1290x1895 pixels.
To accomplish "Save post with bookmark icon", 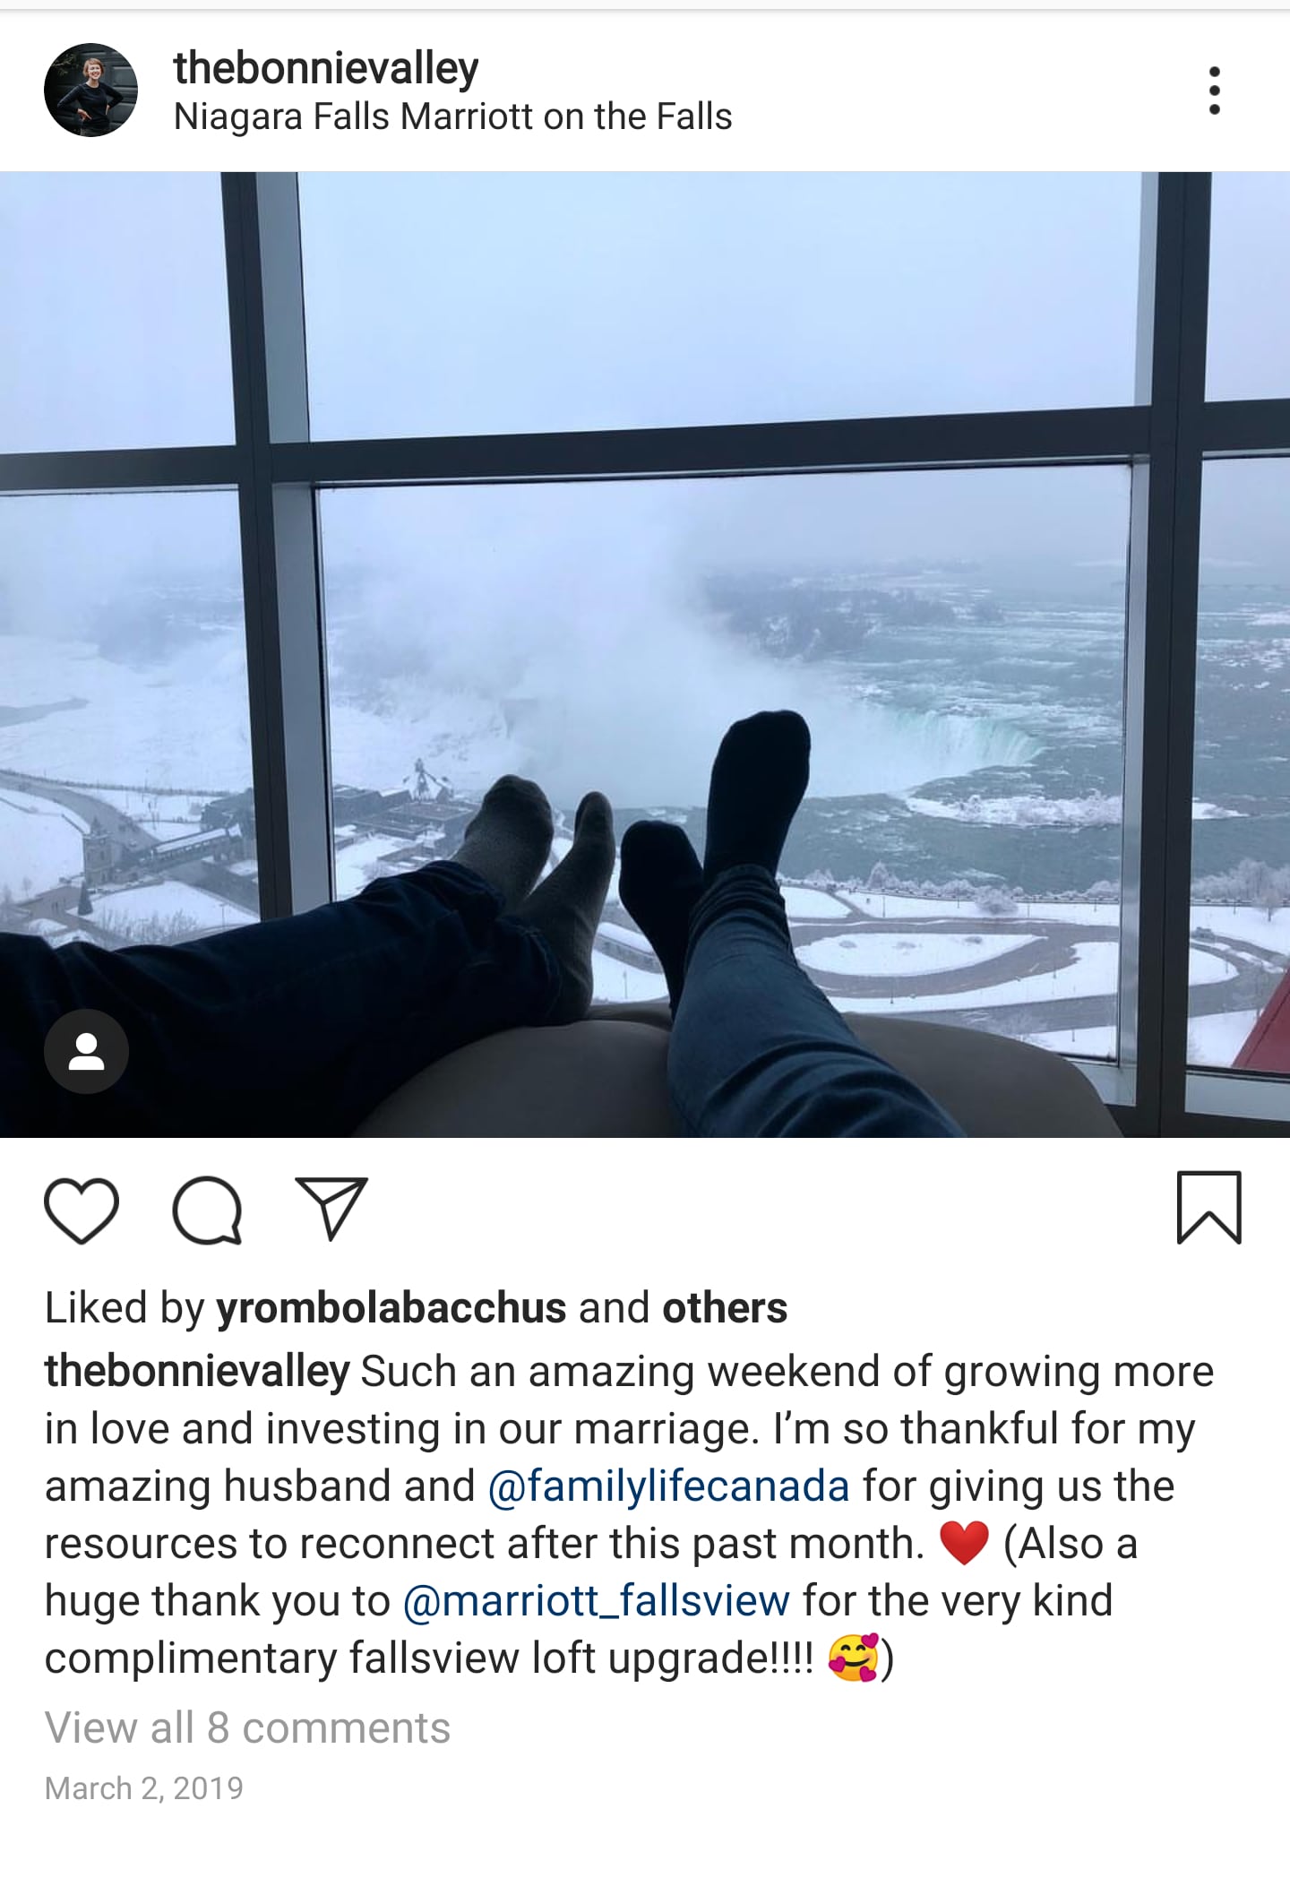I will 1208,1208.
